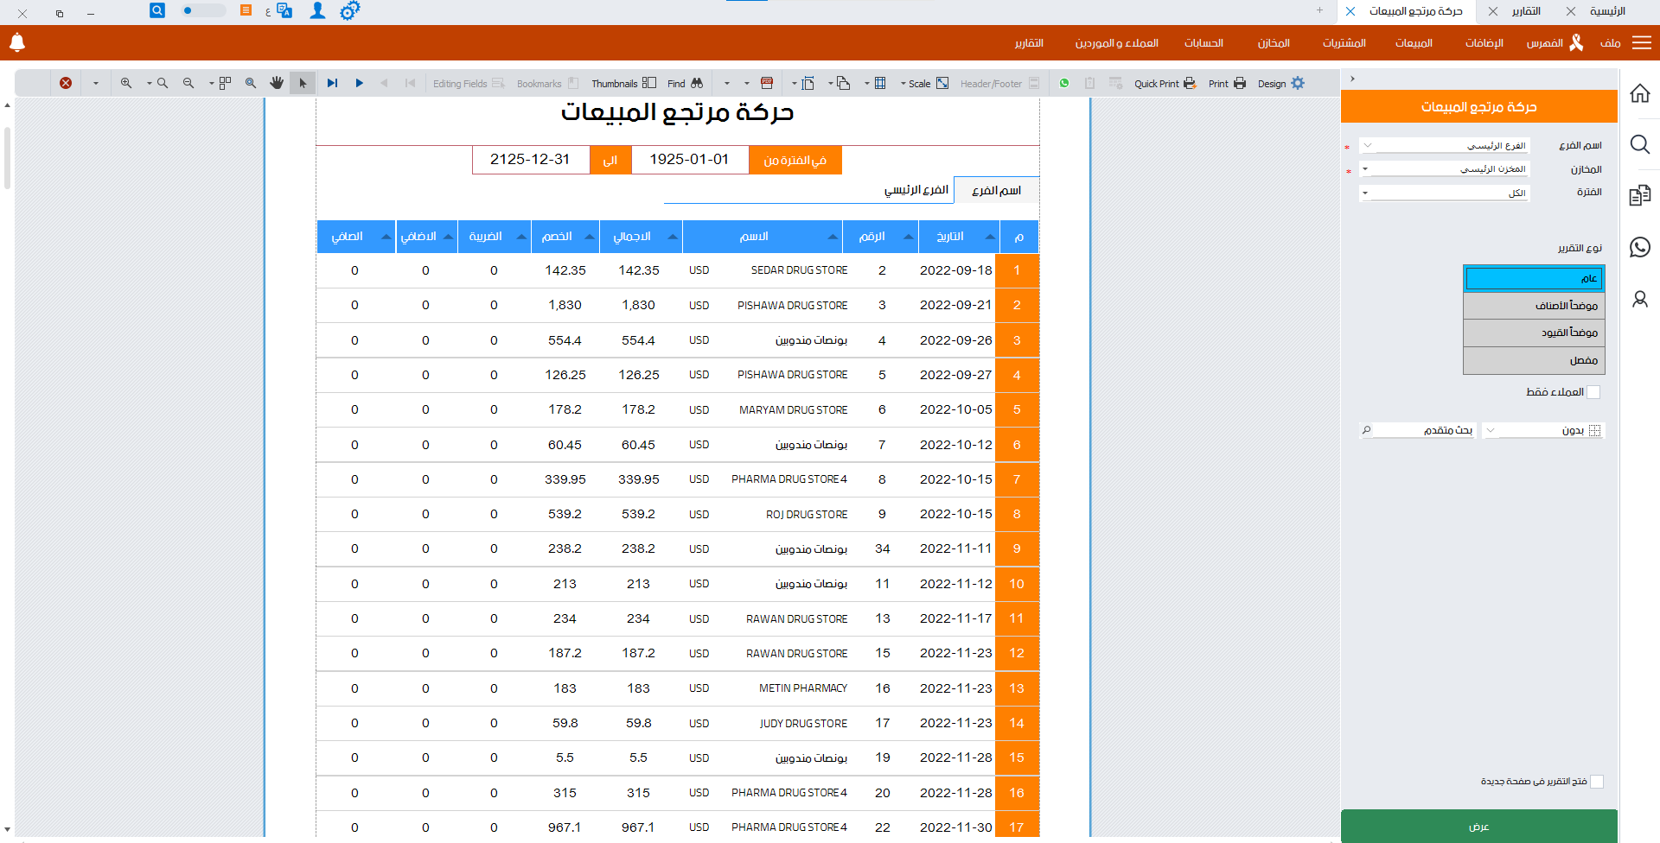This screenshot has width=1660, height=843.
Task: Check فتح التقرير في صفحة جديدة box
Action: coord(1597,782)
